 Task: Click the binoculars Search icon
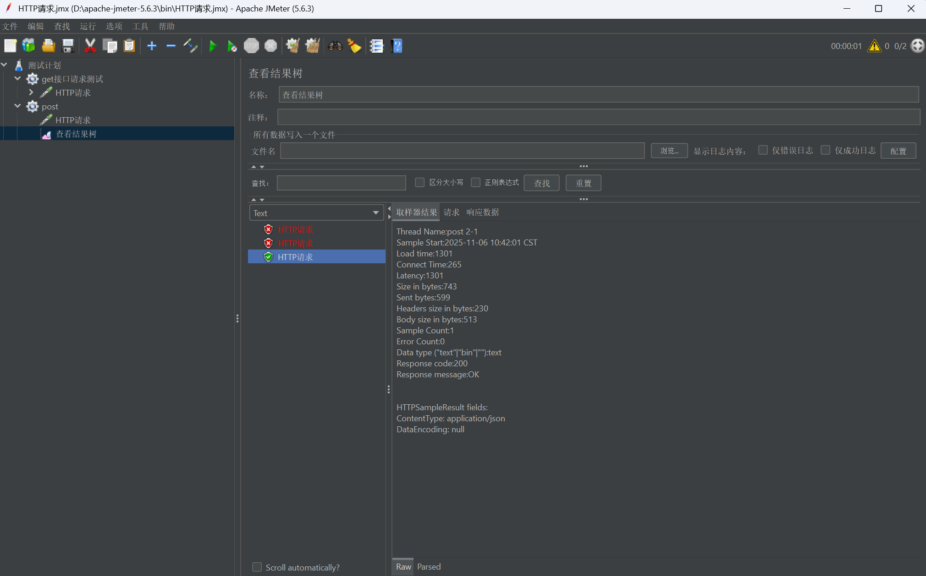click(x=335, y=46)
